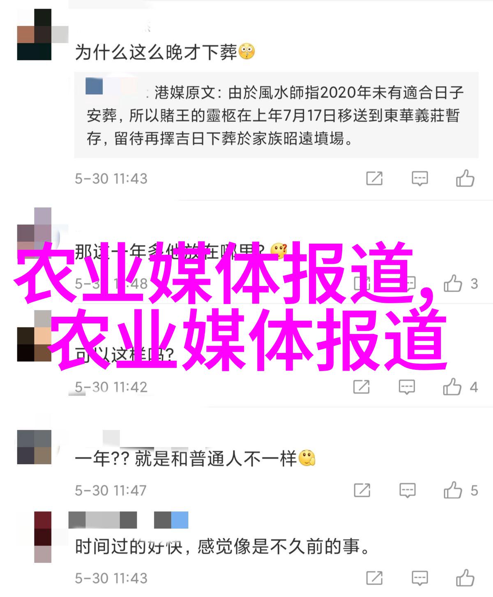Share the comment posted at 5-30 11:42
Screen dimensions: 493x597
pos(362,387)
